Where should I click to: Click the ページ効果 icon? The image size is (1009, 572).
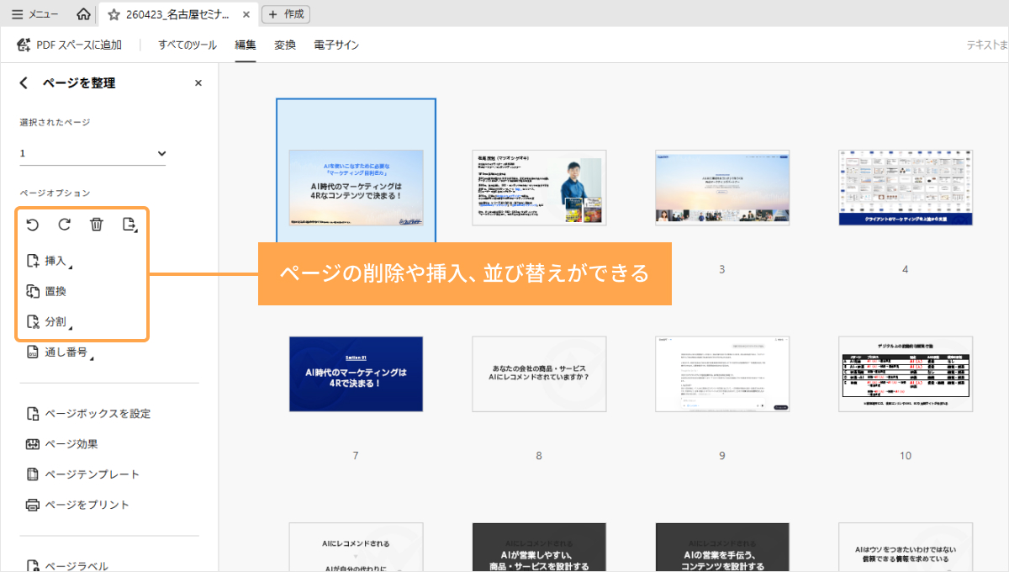tap(33, 443)
